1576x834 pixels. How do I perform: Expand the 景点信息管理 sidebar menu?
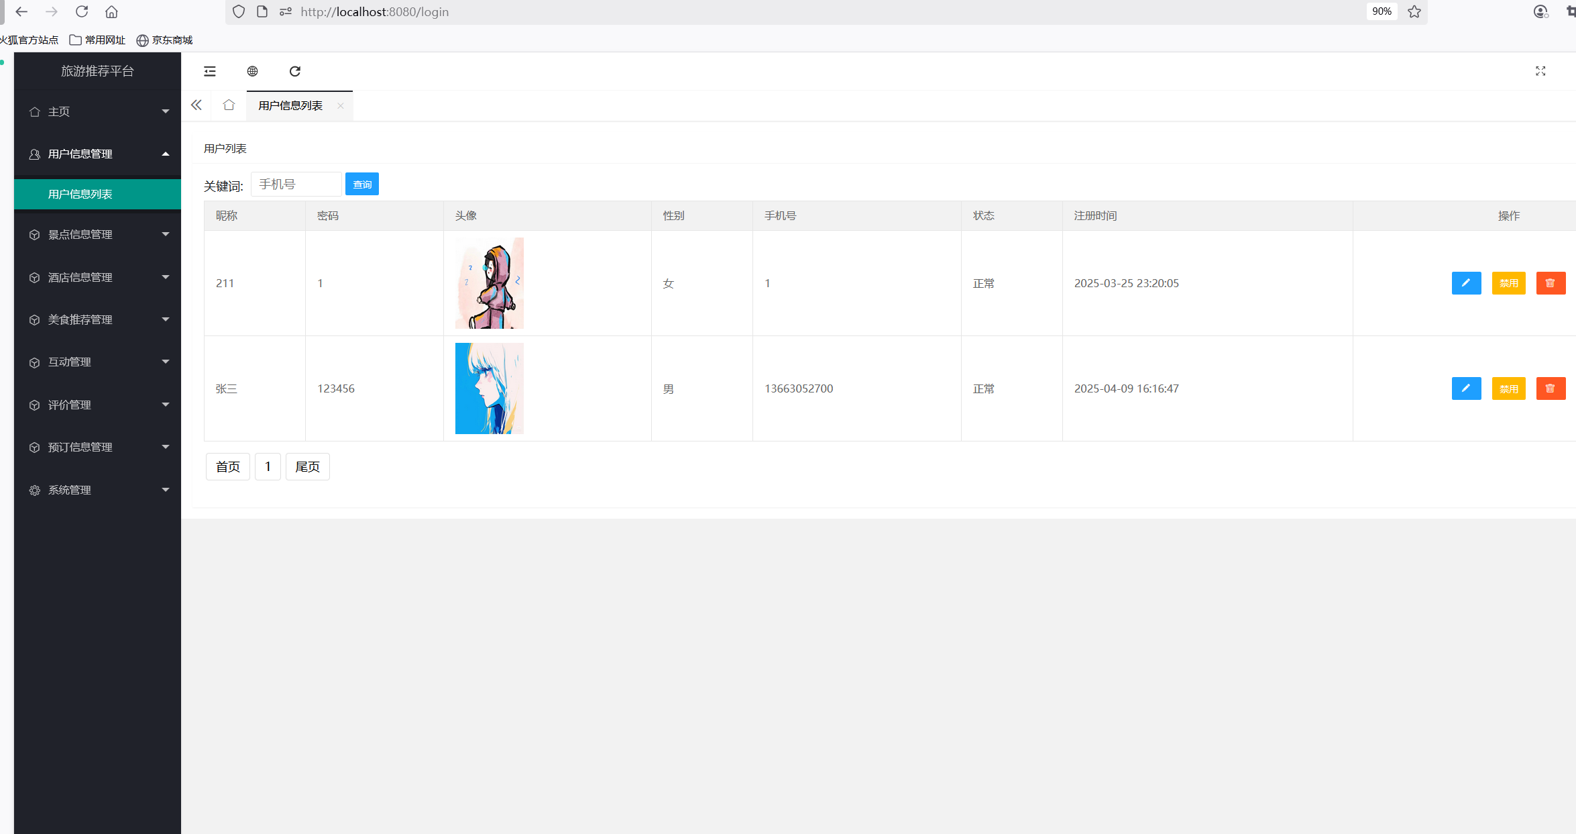pos(98,235)
